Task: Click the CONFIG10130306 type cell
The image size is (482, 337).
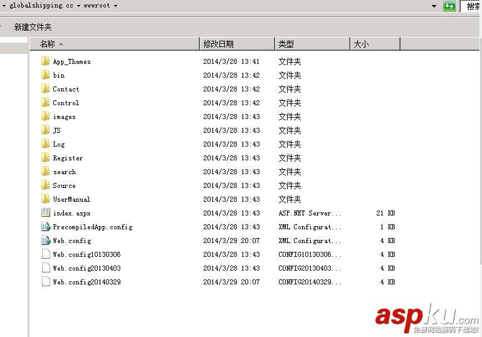Action: pos(310,254)
